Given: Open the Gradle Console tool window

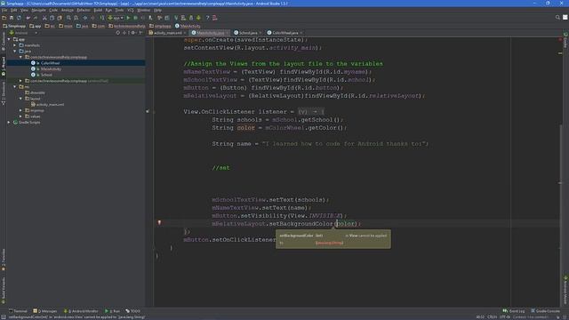Looking at the screenshot, I should [x=546, y=311].
